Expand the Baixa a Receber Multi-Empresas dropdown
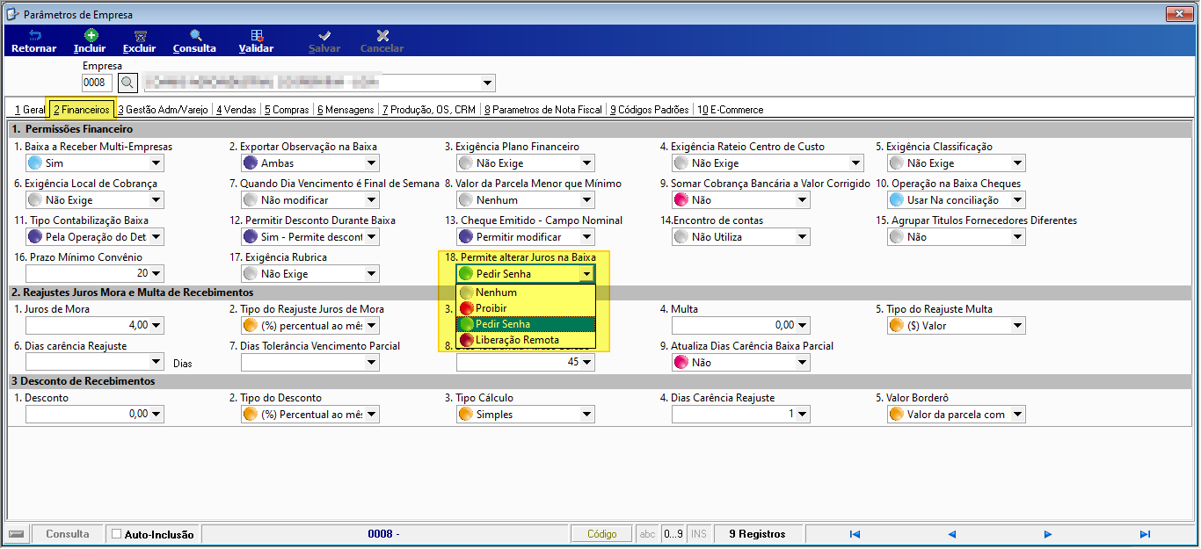This screenshot has height=549, width=1201. 156,163
